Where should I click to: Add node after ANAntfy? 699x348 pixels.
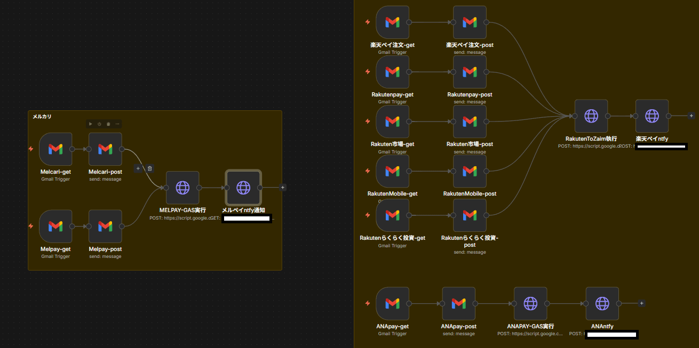641,303
